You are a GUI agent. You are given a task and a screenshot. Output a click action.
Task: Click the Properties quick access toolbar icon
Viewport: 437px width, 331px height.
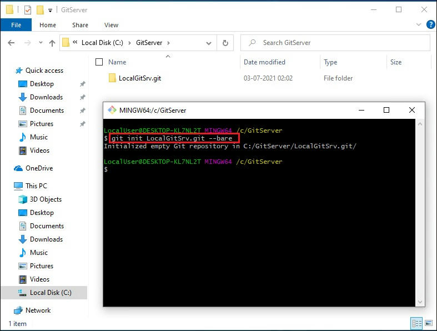pos(28,10)
